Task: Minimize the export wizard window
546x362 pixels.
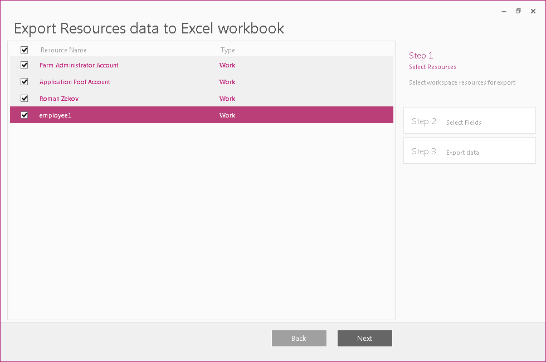Action: 504,11
